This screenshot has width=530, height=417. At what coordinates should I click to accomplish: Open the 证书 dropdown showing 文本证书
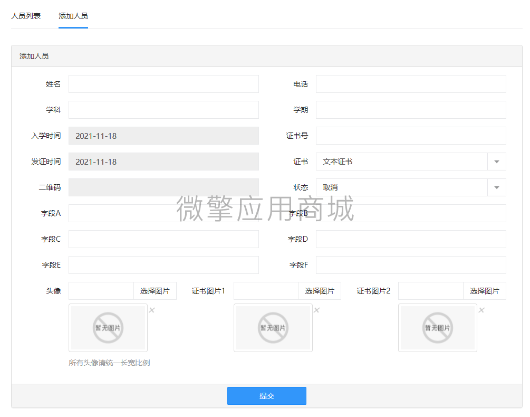click(411, 162)
